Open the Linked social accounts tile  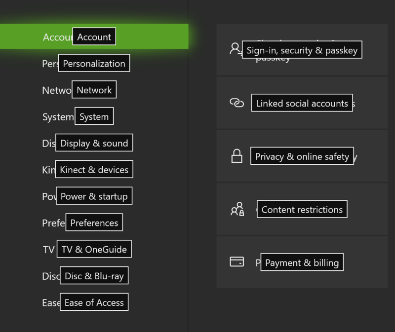pyautogui.click(x=302, y=103)
